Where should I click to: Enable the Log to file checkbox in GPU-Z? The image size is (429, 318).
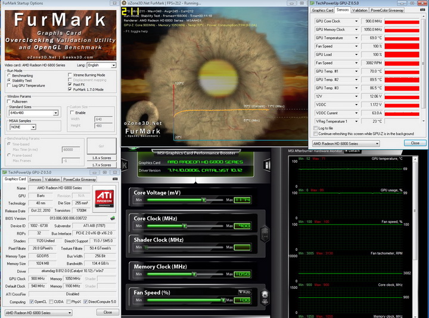(x=315, y=128)
